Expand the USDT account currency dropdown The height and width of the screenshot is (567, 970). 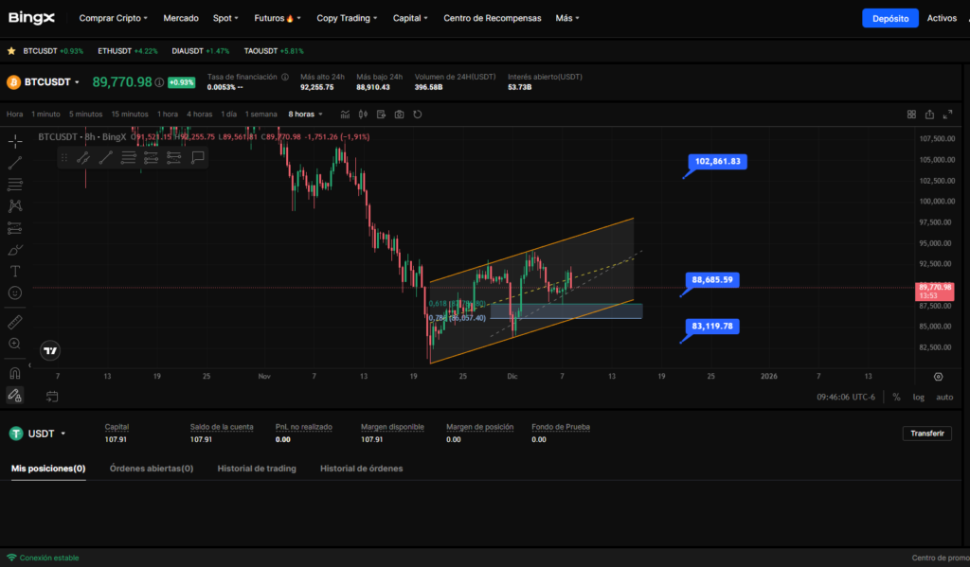click(x=63, y=434)
